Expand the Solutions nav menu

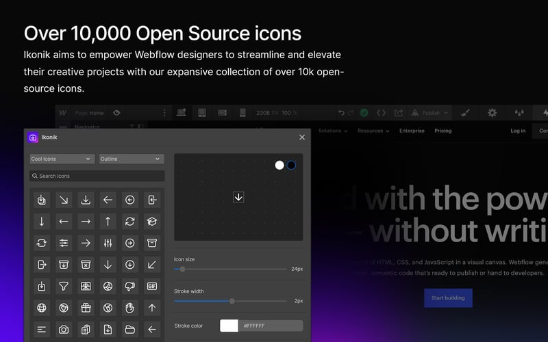pyautogui.click(x=333, y=131)
